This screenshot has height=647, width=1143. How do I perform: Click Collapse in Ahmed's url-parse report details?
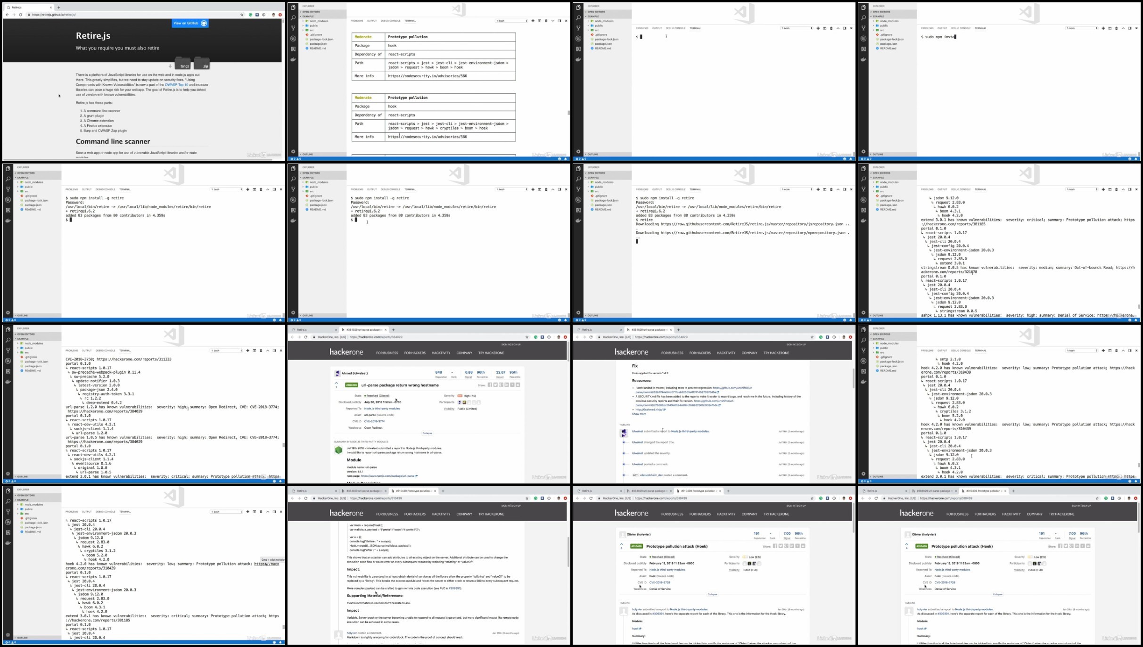tap(428, 433)
